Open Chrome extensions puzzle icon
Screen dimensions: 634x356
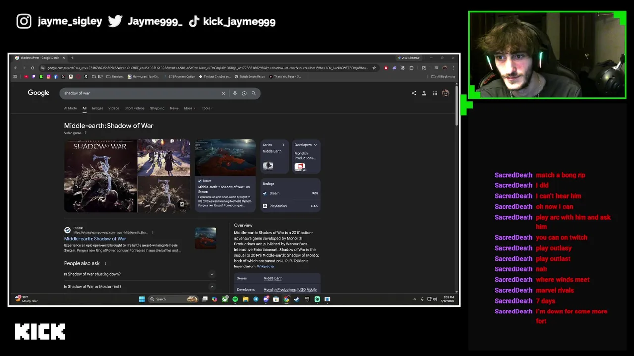[x=411, y=68]
